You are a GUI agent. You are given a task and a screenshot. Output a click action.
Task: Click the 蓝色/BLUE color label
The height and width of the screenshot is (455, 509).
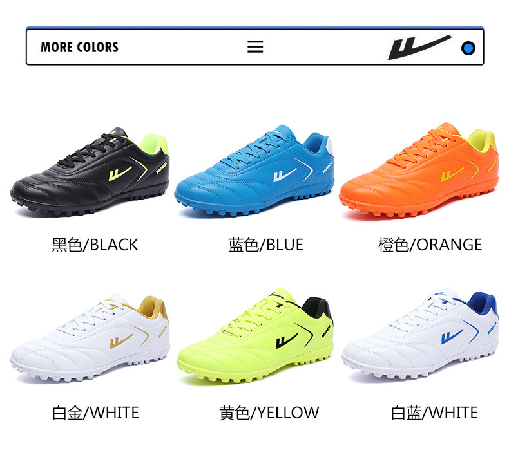[265, 245]
